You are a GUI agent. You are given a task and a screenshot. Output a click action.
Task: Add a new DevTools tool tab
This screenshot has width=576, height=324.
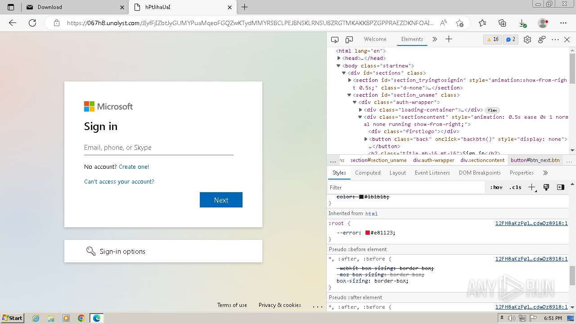(x=449, y=39)
